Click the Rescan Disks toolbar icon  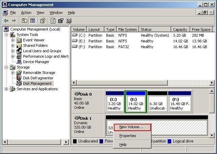(61, 21)
